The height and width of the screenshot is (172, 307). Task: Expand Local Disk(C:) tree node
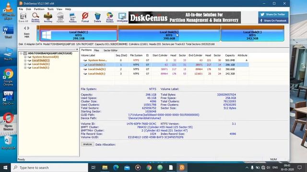[25, 61]
